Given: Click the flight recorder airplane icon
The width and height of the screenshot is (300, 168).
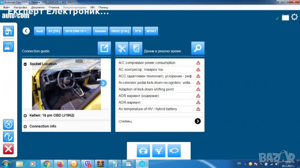Looking at the screenshot, I should pyautogui.click(x=8, y=125).
